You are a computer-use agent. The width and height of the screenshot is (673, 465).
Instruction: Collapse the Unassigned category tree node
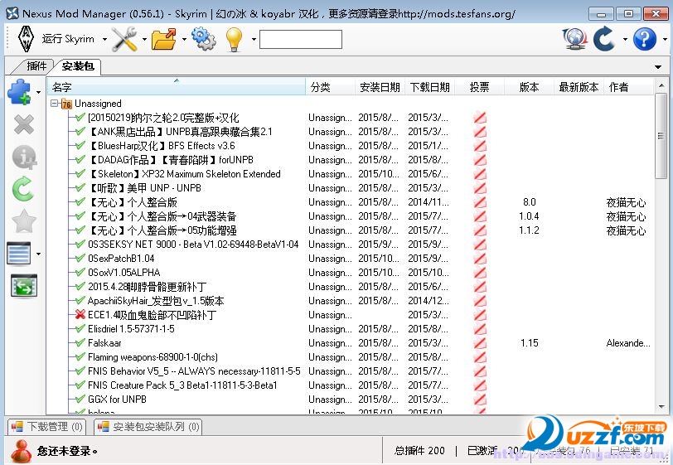coord(54,104)
